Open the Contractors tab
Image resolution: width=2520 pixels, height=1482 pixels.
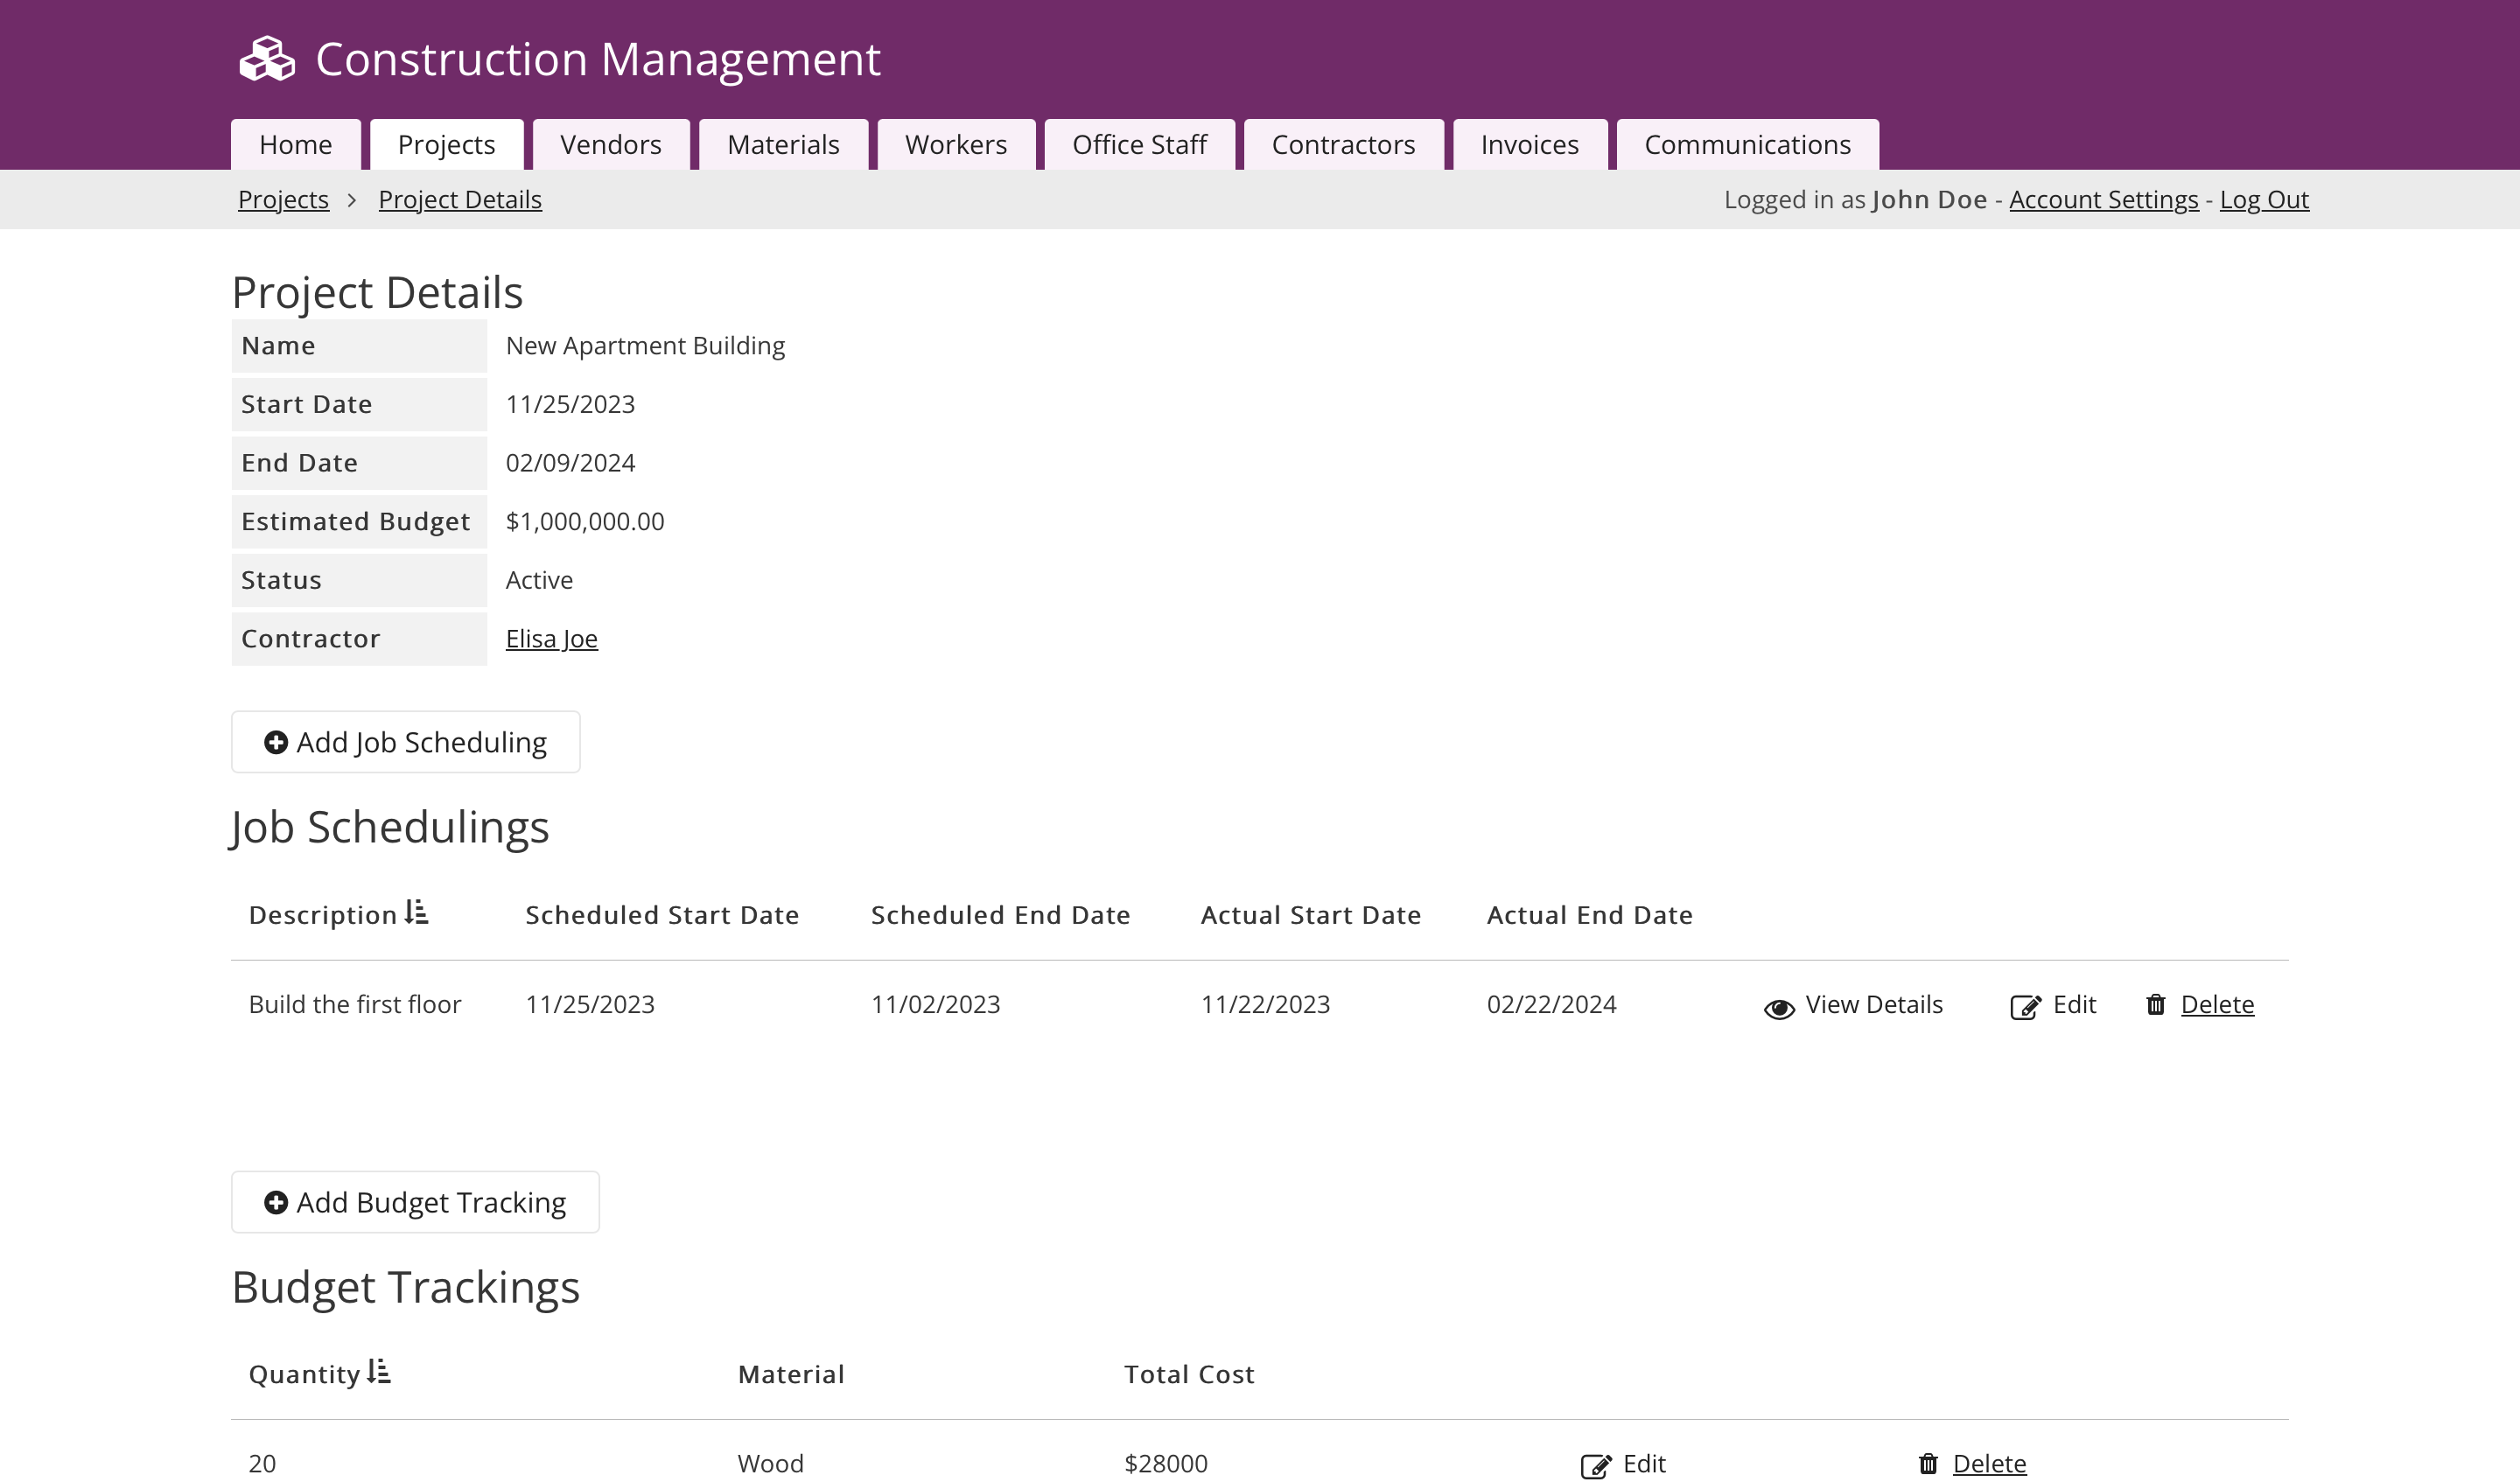pyautogui.click(x=1343, y=144)
